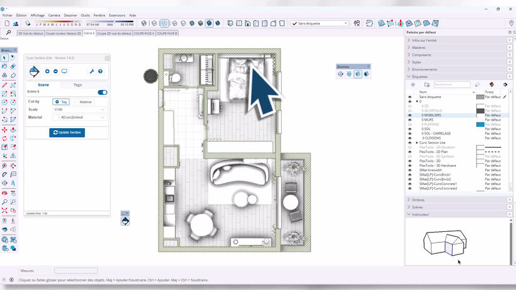Hide the 0 MOBILIERS tag eye

410,115
